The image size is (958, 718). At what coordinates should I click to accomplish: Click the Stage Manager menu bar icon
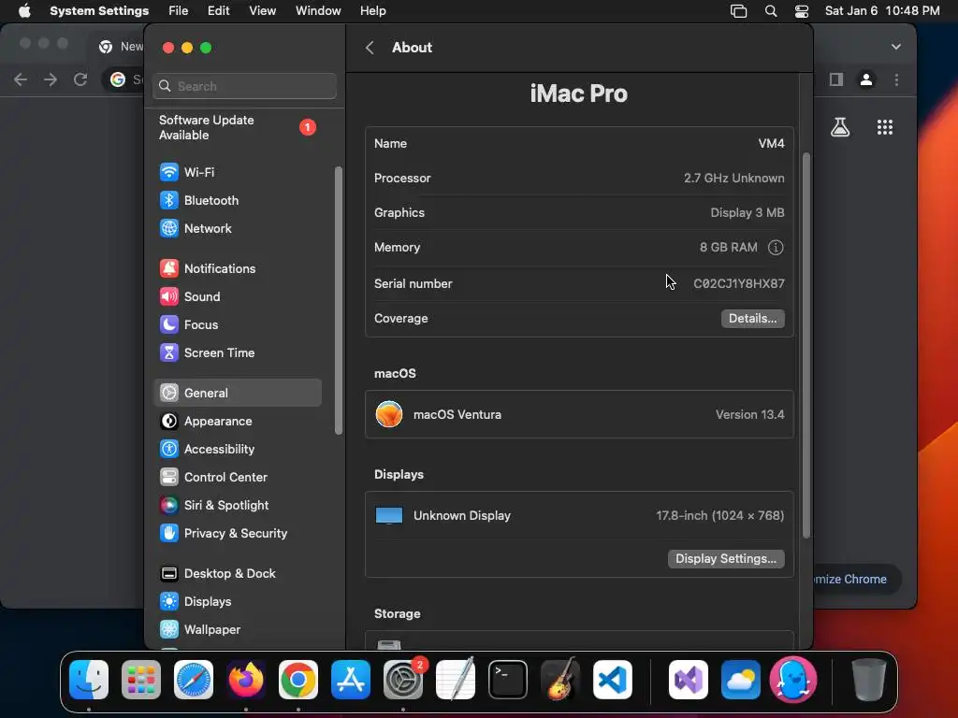[739, 11]
